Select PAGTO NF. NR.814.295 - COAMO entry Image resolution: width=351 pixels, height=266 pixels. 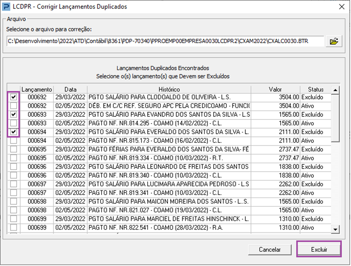tap(169, 123)
